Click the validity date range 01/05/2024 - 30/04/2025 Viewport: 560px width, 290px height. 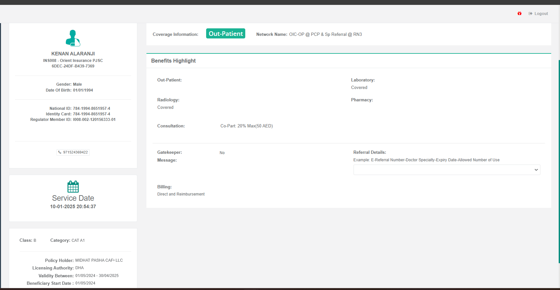click(x=97, y=276)
